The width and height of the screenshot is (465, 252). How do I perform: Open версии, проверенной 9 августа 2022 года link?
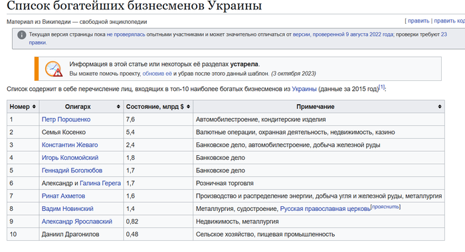click(343, 34)
